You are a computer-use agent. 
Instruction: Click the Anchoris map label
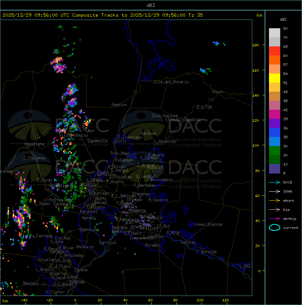click(x=85, y=247)
